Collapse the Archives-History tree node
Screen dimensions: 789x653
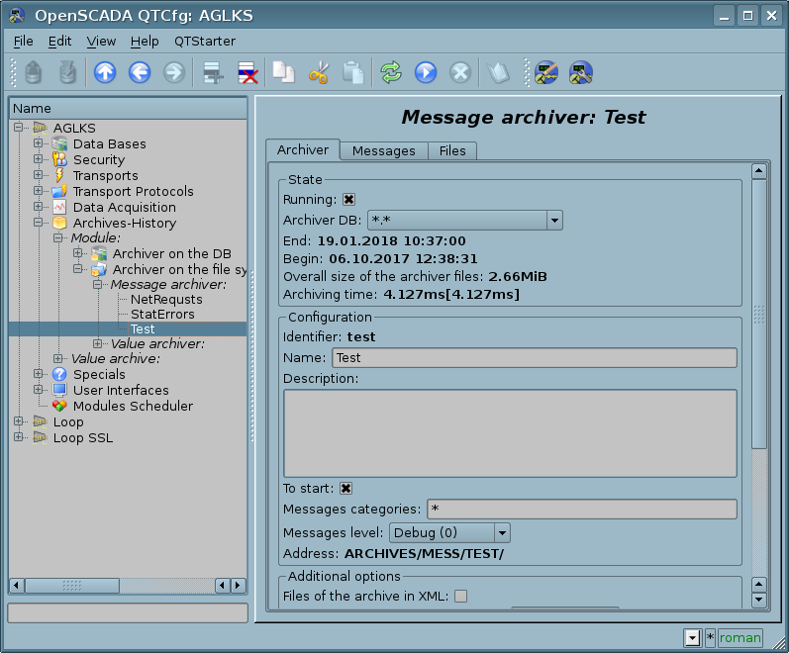point(39,222)
